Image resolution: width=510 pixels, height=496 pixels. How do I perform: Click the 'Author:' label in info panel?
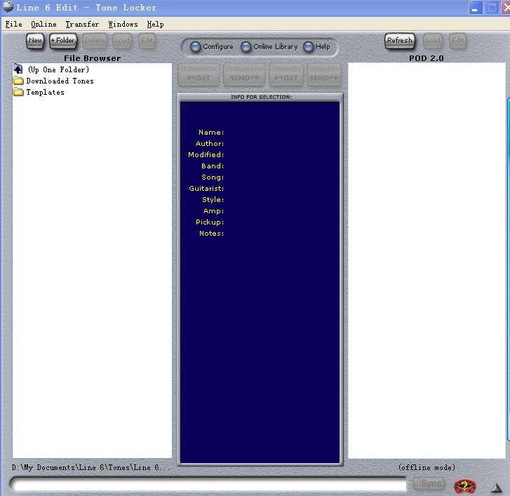(x=210, y=143)
